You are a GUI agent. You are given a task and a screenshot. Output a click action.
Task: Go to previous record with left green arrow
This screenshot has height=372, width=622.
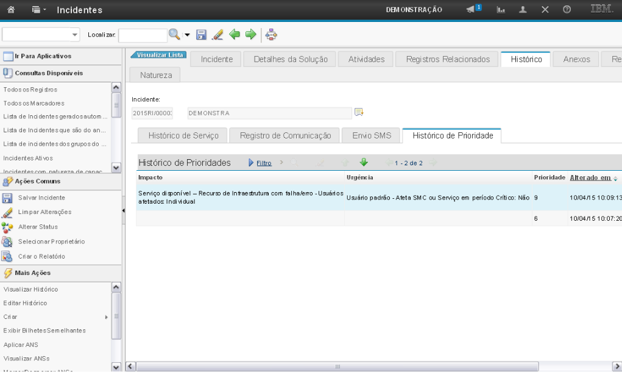[235, 35]
